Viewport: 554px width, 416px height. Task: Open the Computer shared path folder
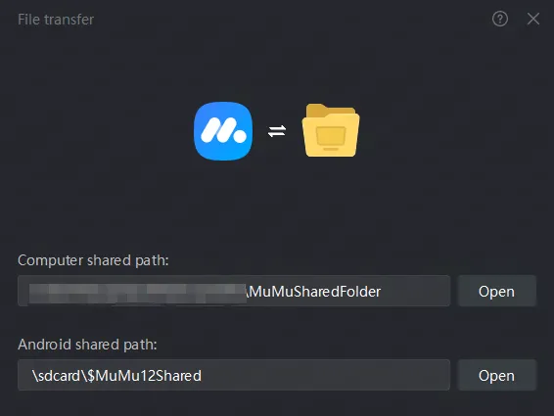497,292
